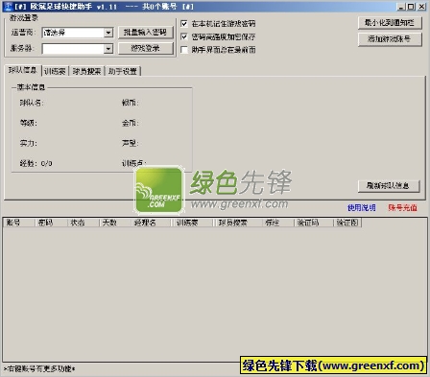Open the 服务器 dropdown arrow
Image resolution: width=430 pixels, height=377 pixels.
[108, 49]
